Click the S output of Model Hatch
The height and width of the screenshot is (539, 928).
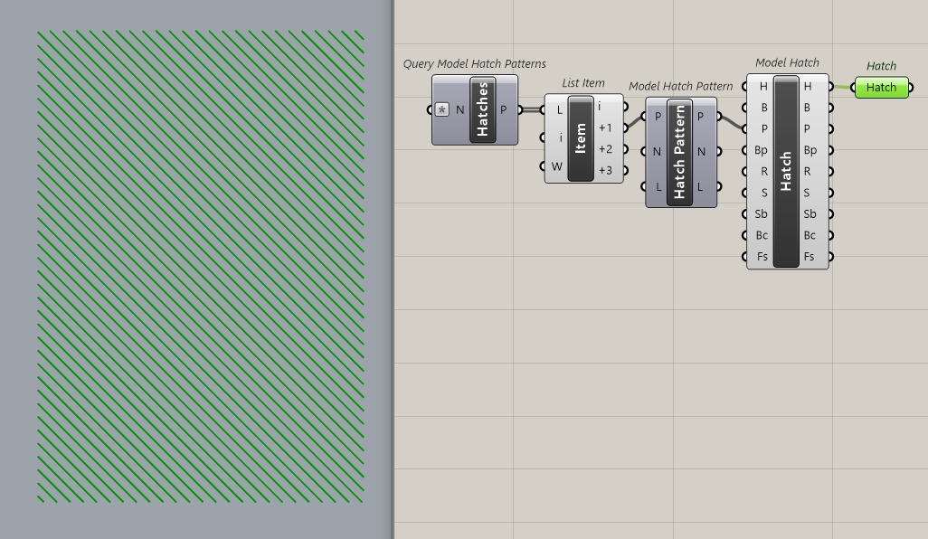[807, 193]
